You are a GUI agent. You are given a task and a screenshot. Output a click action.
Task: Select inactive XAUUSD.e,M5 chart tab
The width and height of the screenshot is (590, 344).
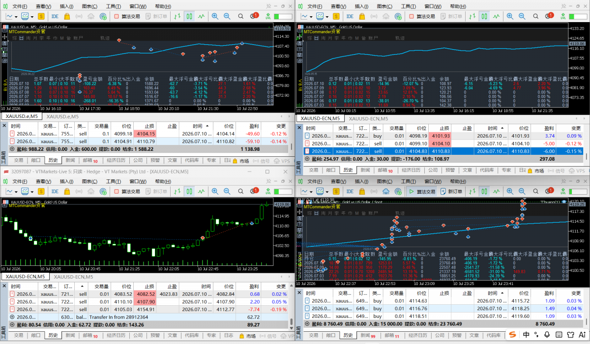click(62, 116)
